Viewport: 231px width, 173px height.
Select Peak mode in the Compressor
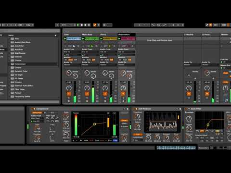click(x=124, y=121)
